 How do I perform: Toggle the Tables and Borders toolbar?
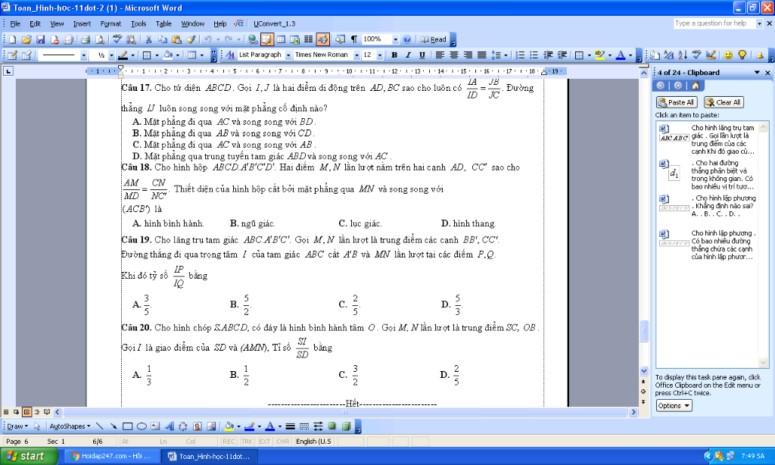click(x=267, y=39)
